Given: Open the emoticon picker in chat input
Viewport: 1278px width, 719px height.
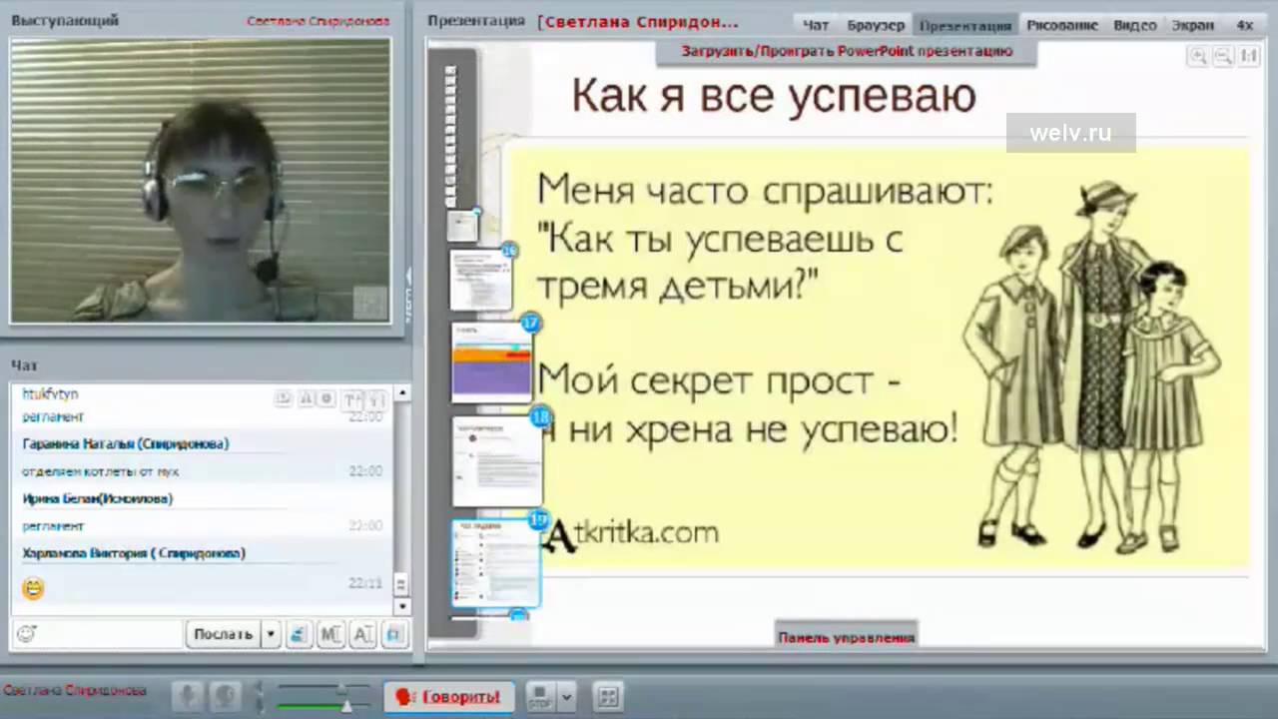Looking at the screenshot, I should point(27,634).
